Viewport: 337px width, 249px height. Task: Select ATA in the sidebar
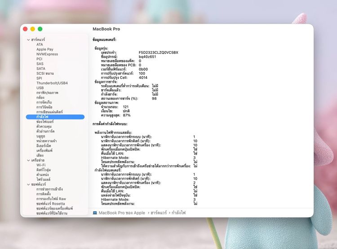pos(40,44)
